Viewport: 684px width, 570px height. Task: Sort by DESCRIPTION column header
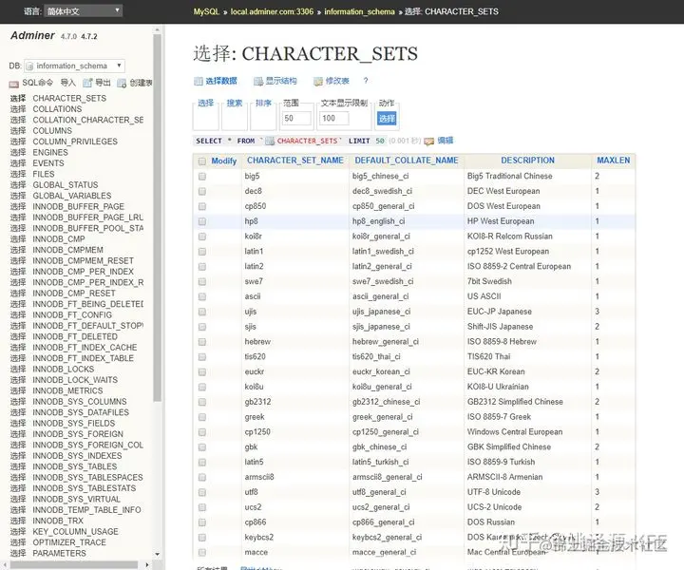pos(527,161)
